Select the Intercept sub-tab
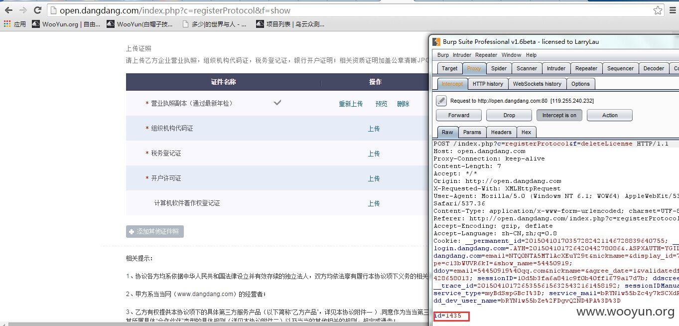Screen dimensions: 679x326 452,84
